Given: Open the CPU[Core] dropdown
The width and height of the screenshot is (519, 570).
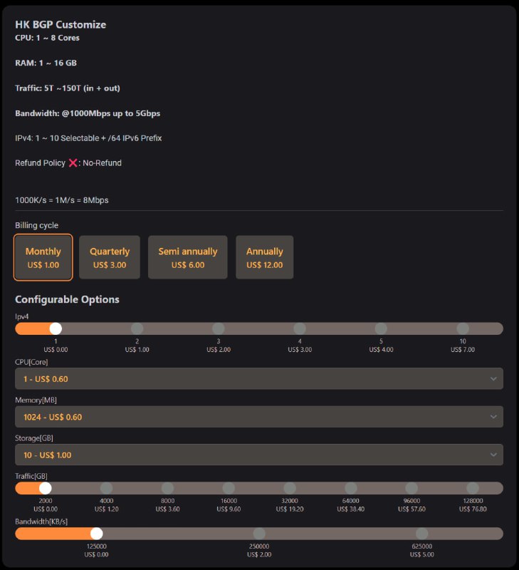Looking at the screenshot, I should click(x=258, y=379).
